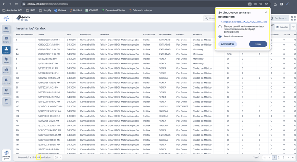This screenshot has width=297, height=162.
Task: Click the zoom magnifier icon in address bar
Action: point(261,4)
